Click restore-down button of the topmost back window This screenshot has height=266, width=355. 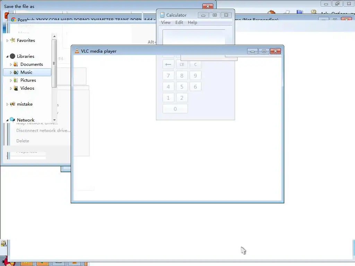coord(337,3)
